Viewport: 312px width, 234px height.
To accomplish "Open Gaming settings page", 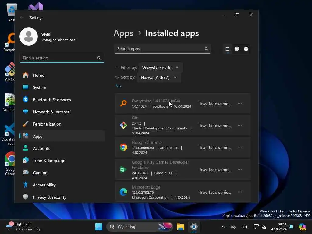I will coord(62,173).
